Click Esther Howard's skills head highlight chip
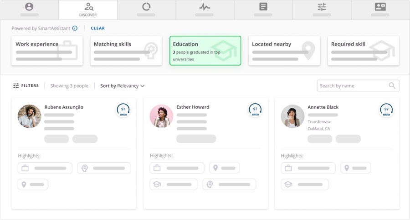 click(x=229, y=184)
